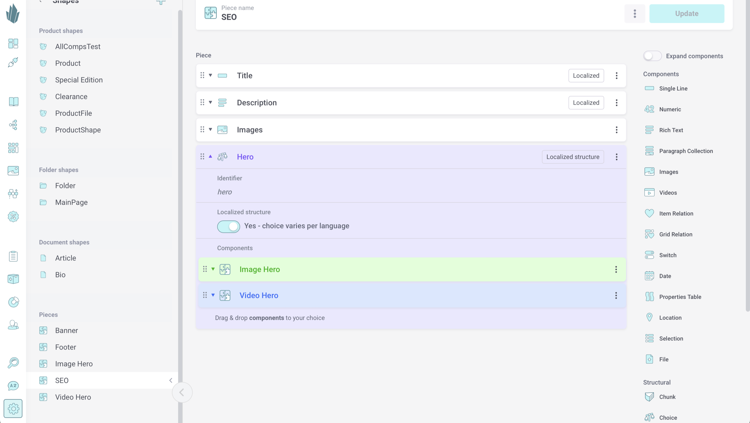Click the Update button to save

(x=687, y=13)
